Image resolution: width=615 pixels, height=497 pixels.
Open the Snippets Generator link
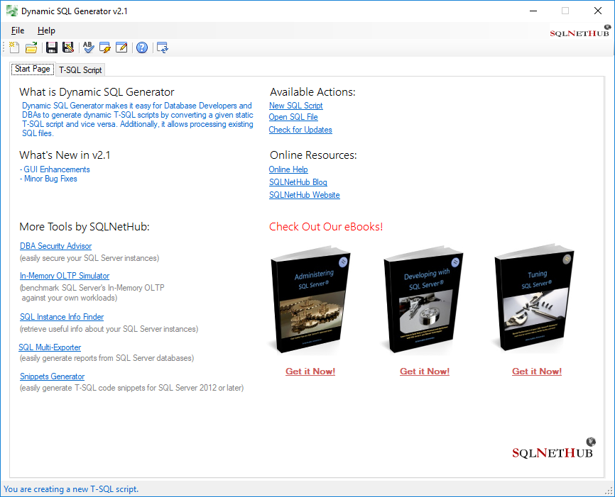pyautogui.click(x=52, y=376)
